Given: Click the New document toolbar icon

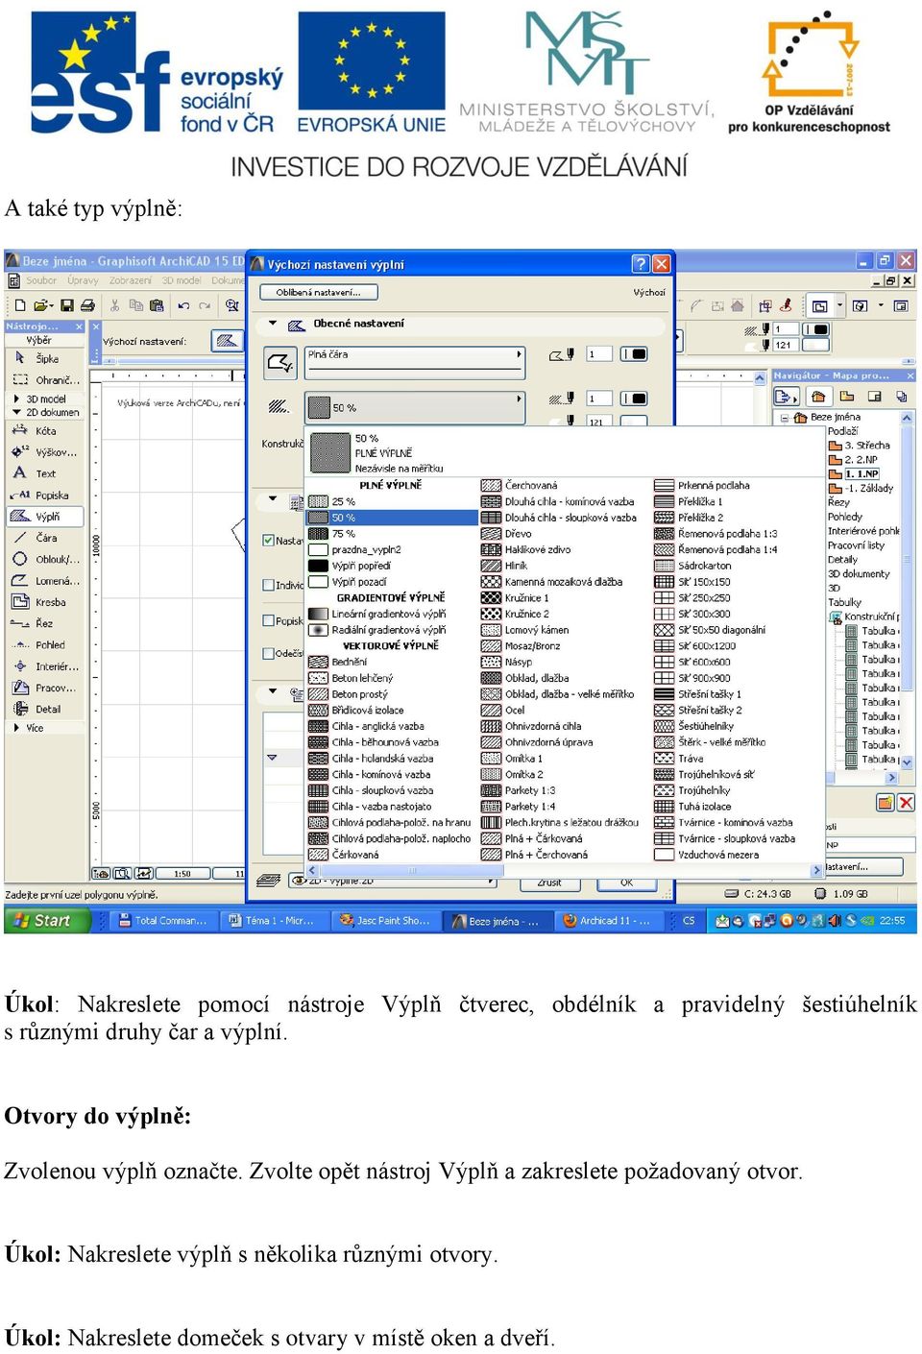Looking at the screenshot, I should [x=20, y=305].
